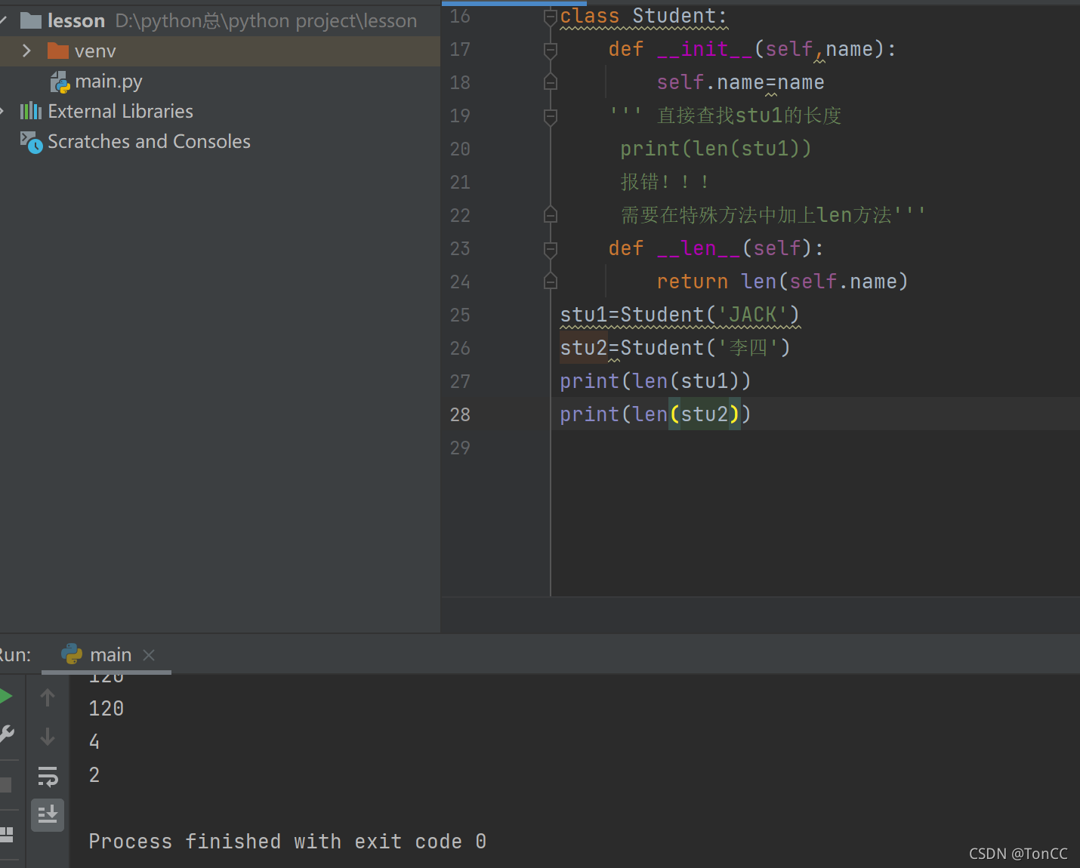
Task: Click the empty line 29 in editor
Action: coord(816,448)
